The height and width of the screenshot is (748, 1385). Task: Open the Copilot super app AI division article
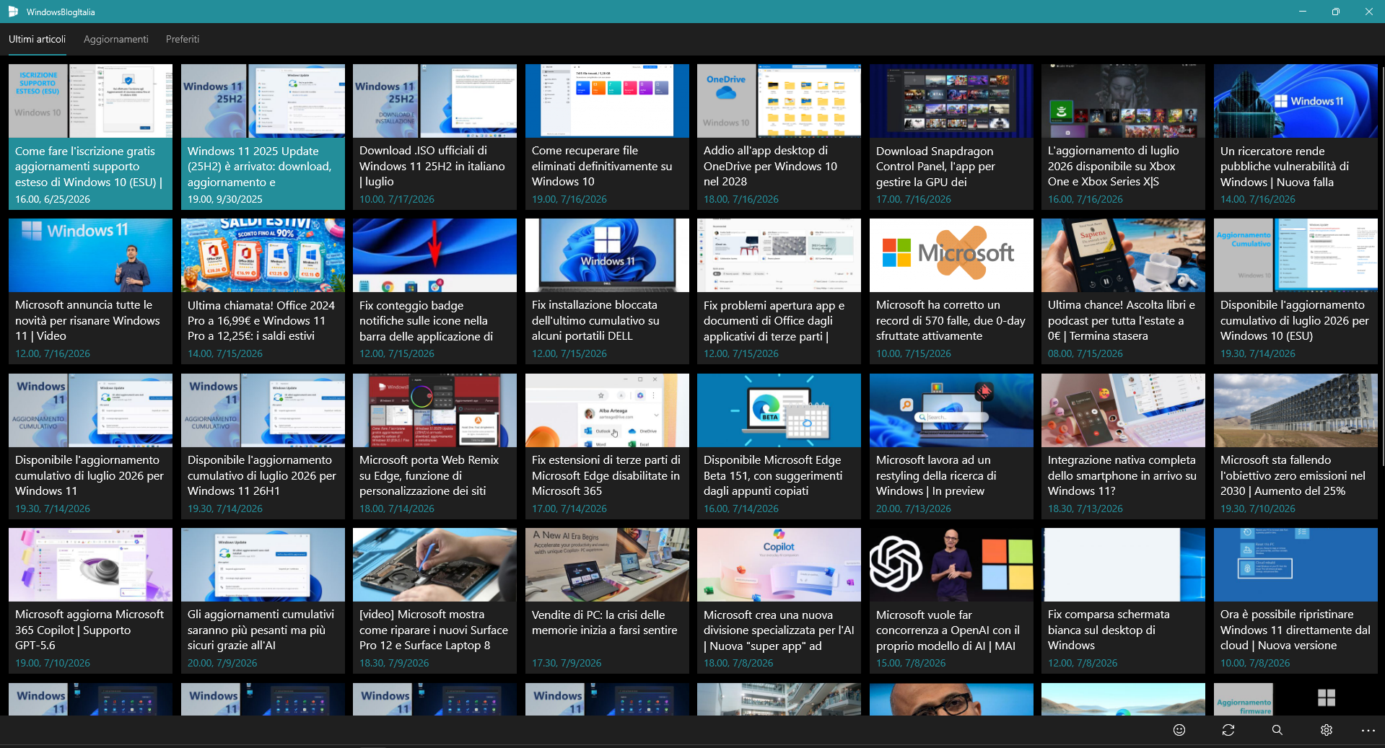[x=779, y=601]
